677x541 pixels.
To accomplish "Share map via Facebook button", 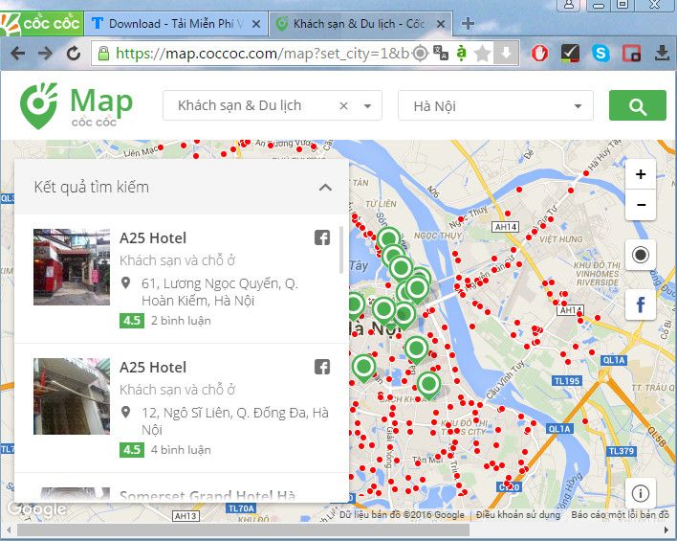I will 640,305.
